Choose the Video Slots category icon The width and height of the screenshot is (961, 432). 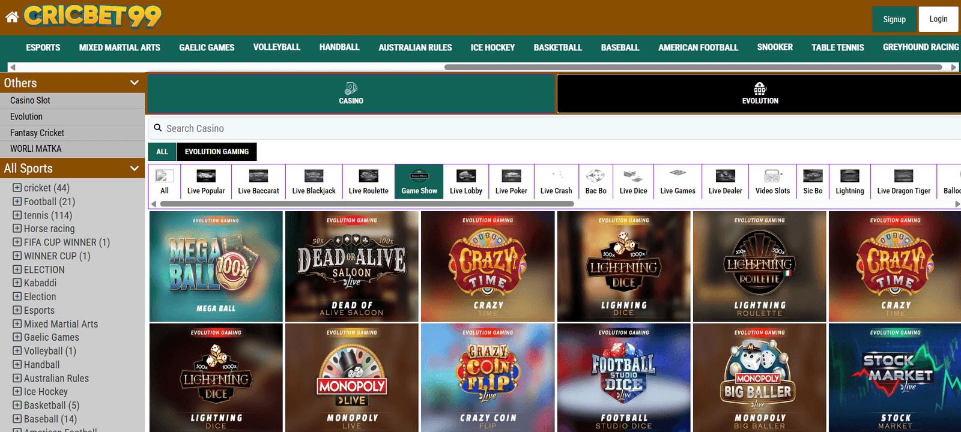pyautogui.click(x=772, y=176)
